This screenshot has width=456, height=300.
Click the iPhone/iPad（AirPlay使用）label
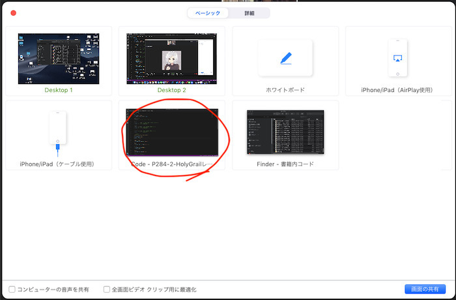[x=397, y=90]
